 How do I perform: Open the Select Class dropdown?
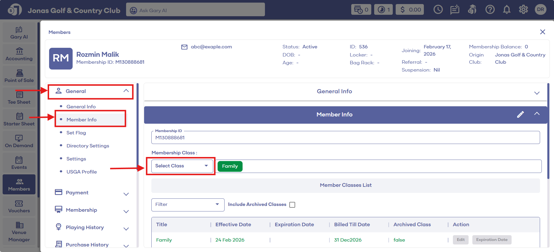click(182, 166)
